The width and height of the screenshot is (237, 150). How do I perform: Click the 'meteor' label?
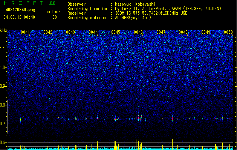coord(54,12)
